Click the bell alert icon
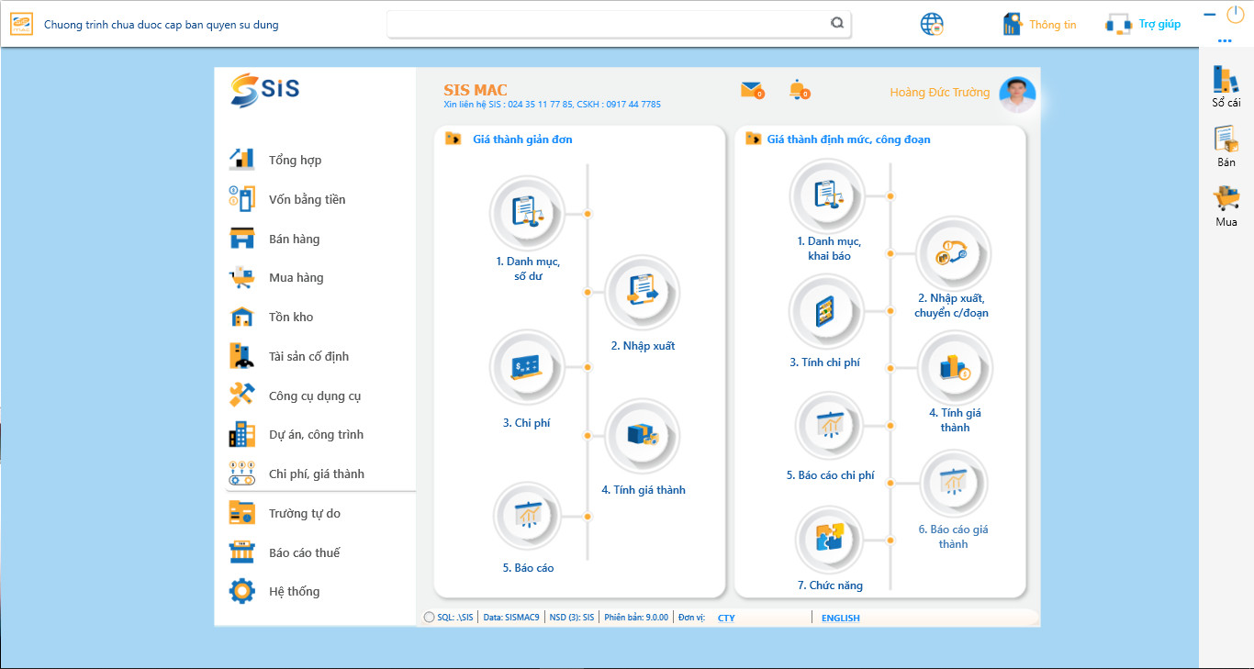 pyautogui.click(x=798, y=90)
